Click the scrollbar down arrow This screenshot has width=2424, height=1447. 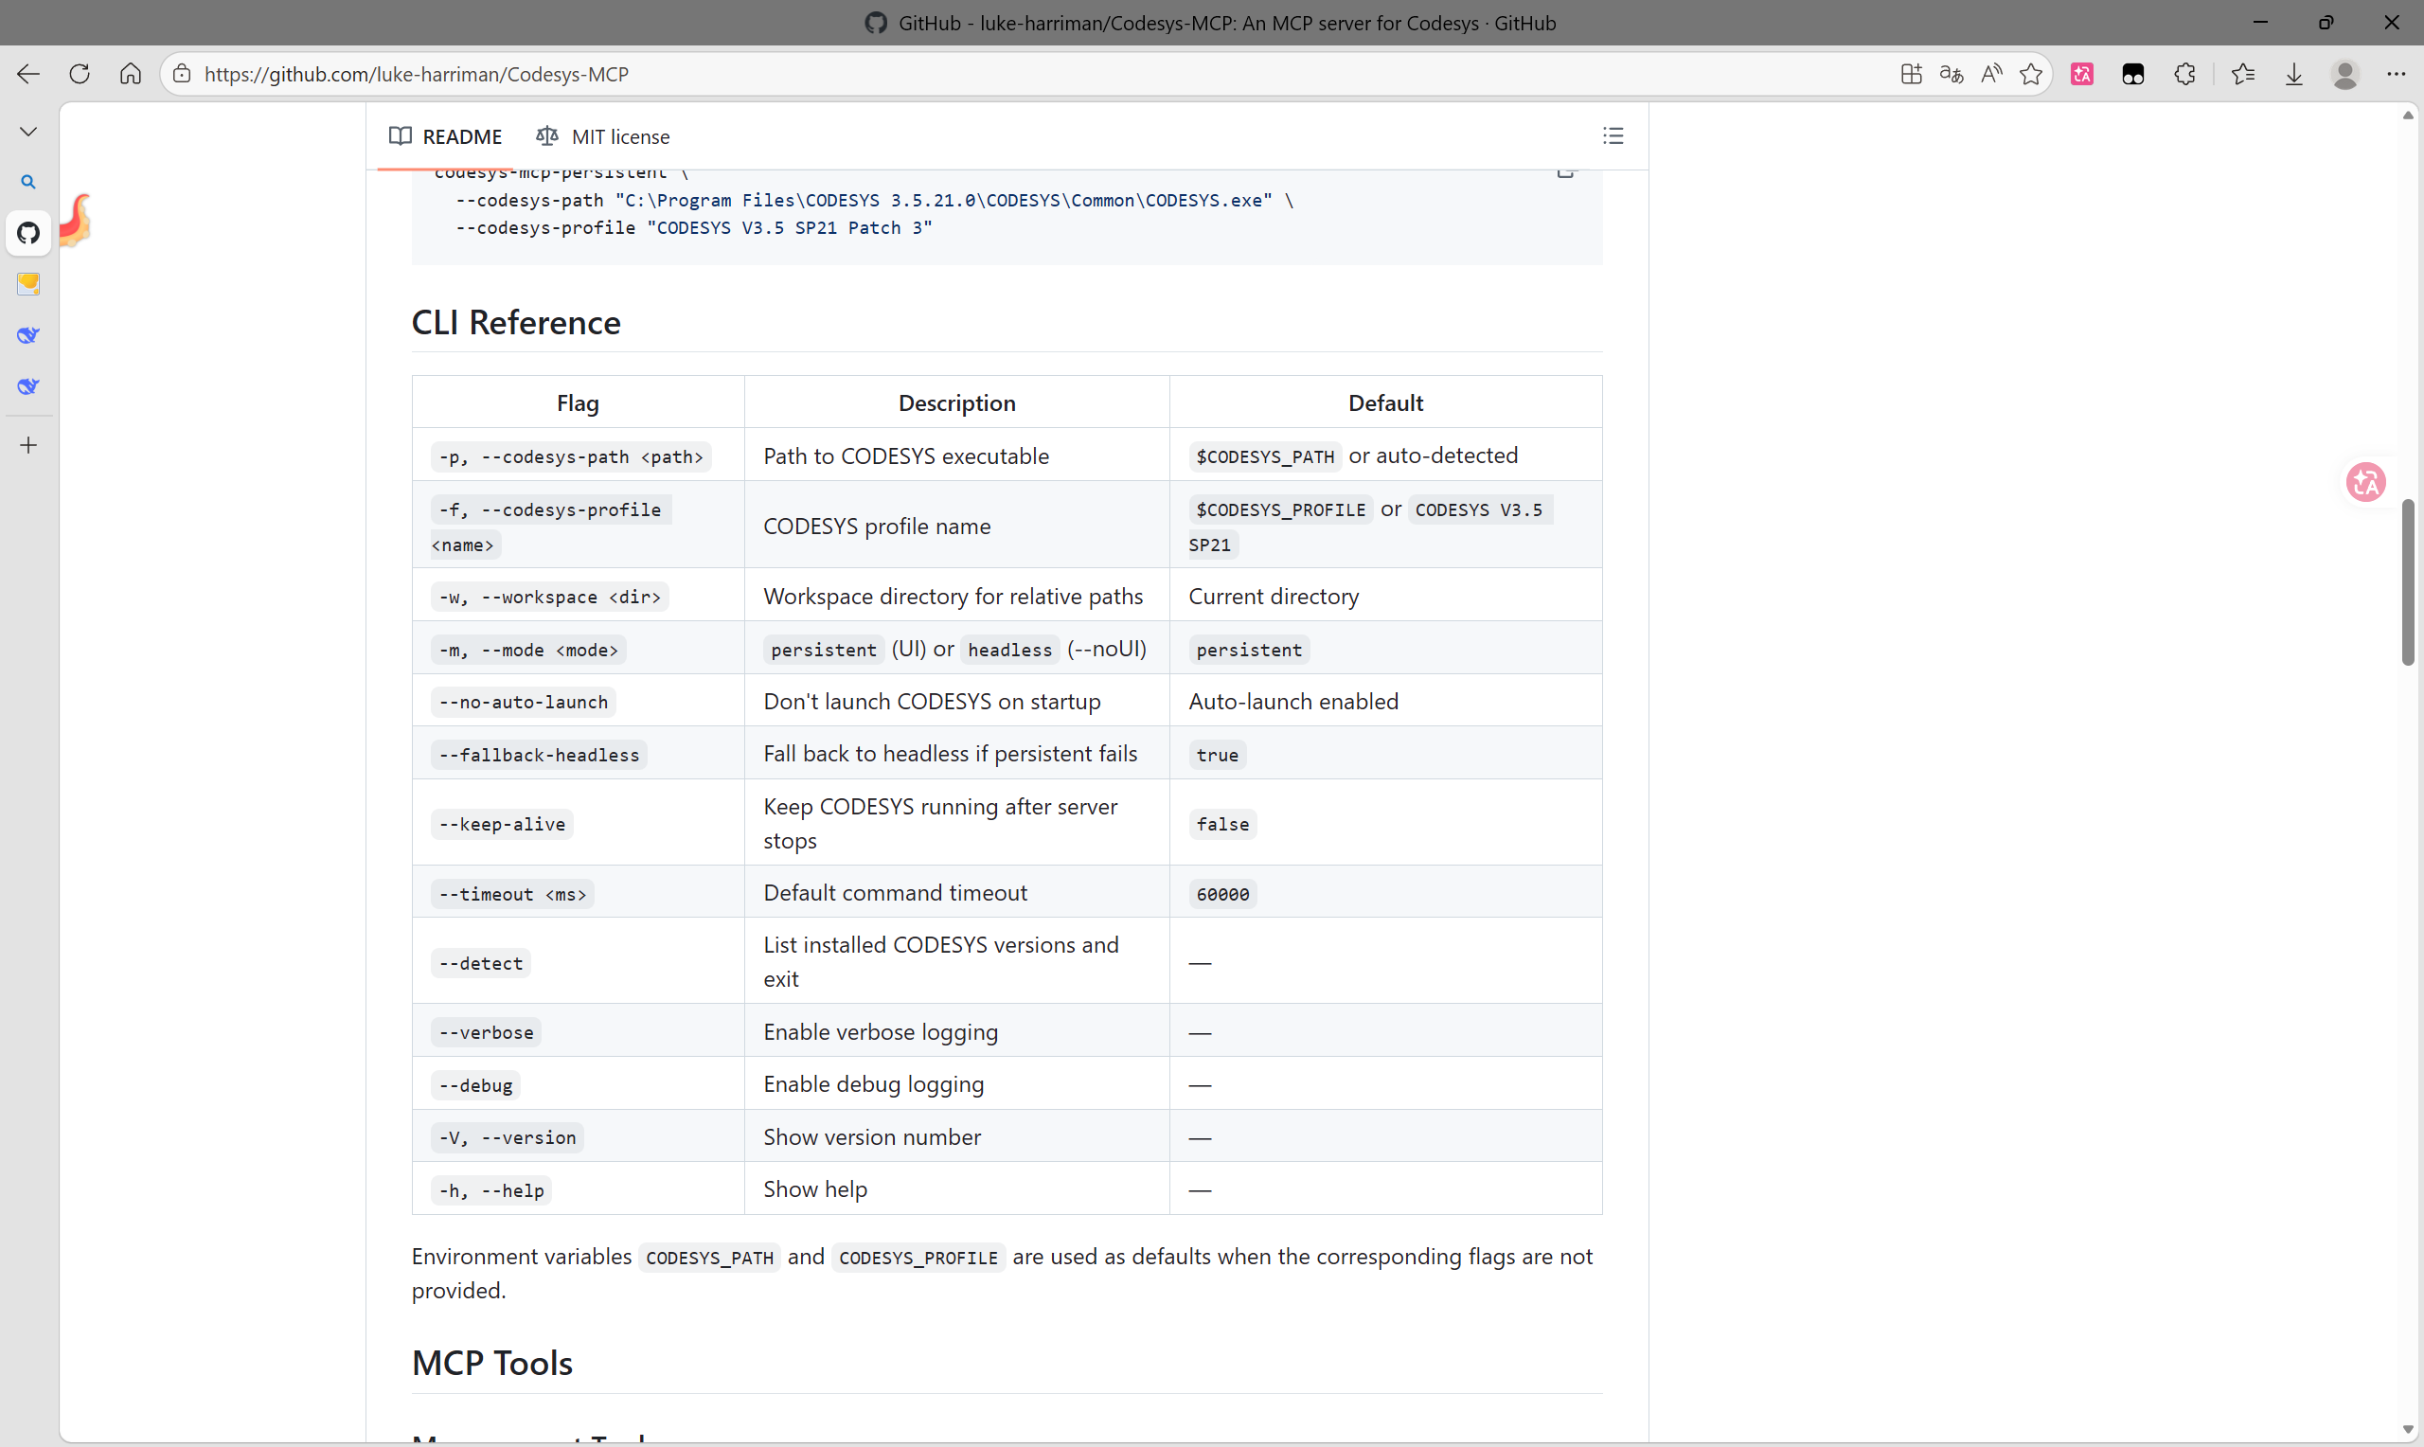tap(2408, 1429)
